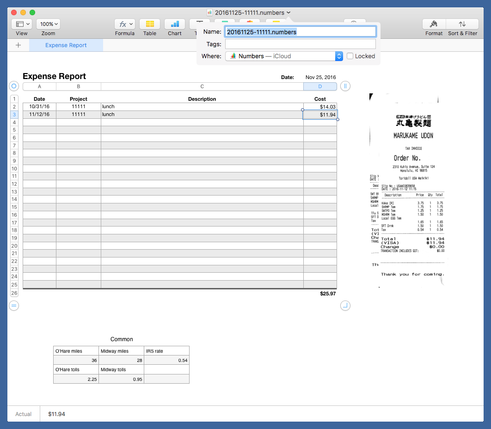491x429 pixels.
Task: Click the Formula toolbar icon
Action: pos(124,24)
